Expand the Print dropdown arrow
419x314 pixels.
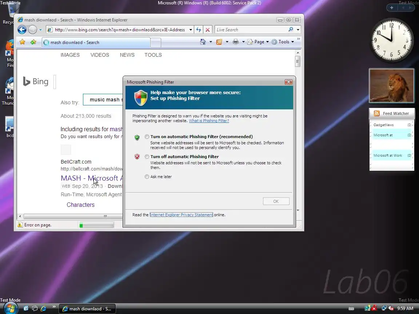tap(243, 42)
